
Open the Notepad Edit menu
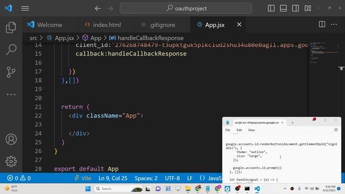[x=239, y=130]
